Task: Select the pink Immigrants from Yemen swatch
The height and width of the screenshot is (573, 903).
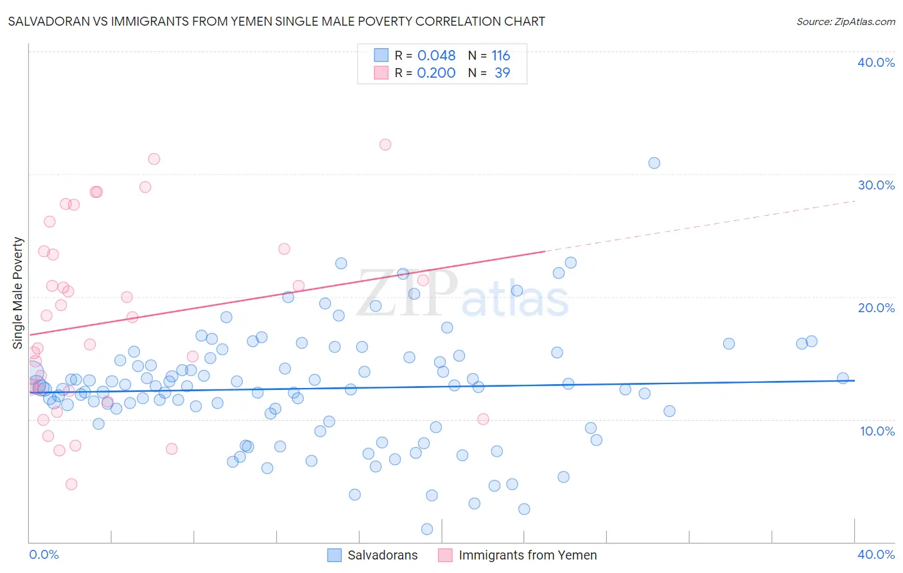Action: click(446, 555)
